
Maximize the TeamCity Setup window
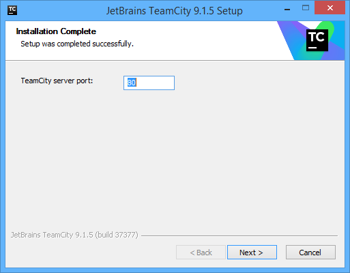[306, 8]
